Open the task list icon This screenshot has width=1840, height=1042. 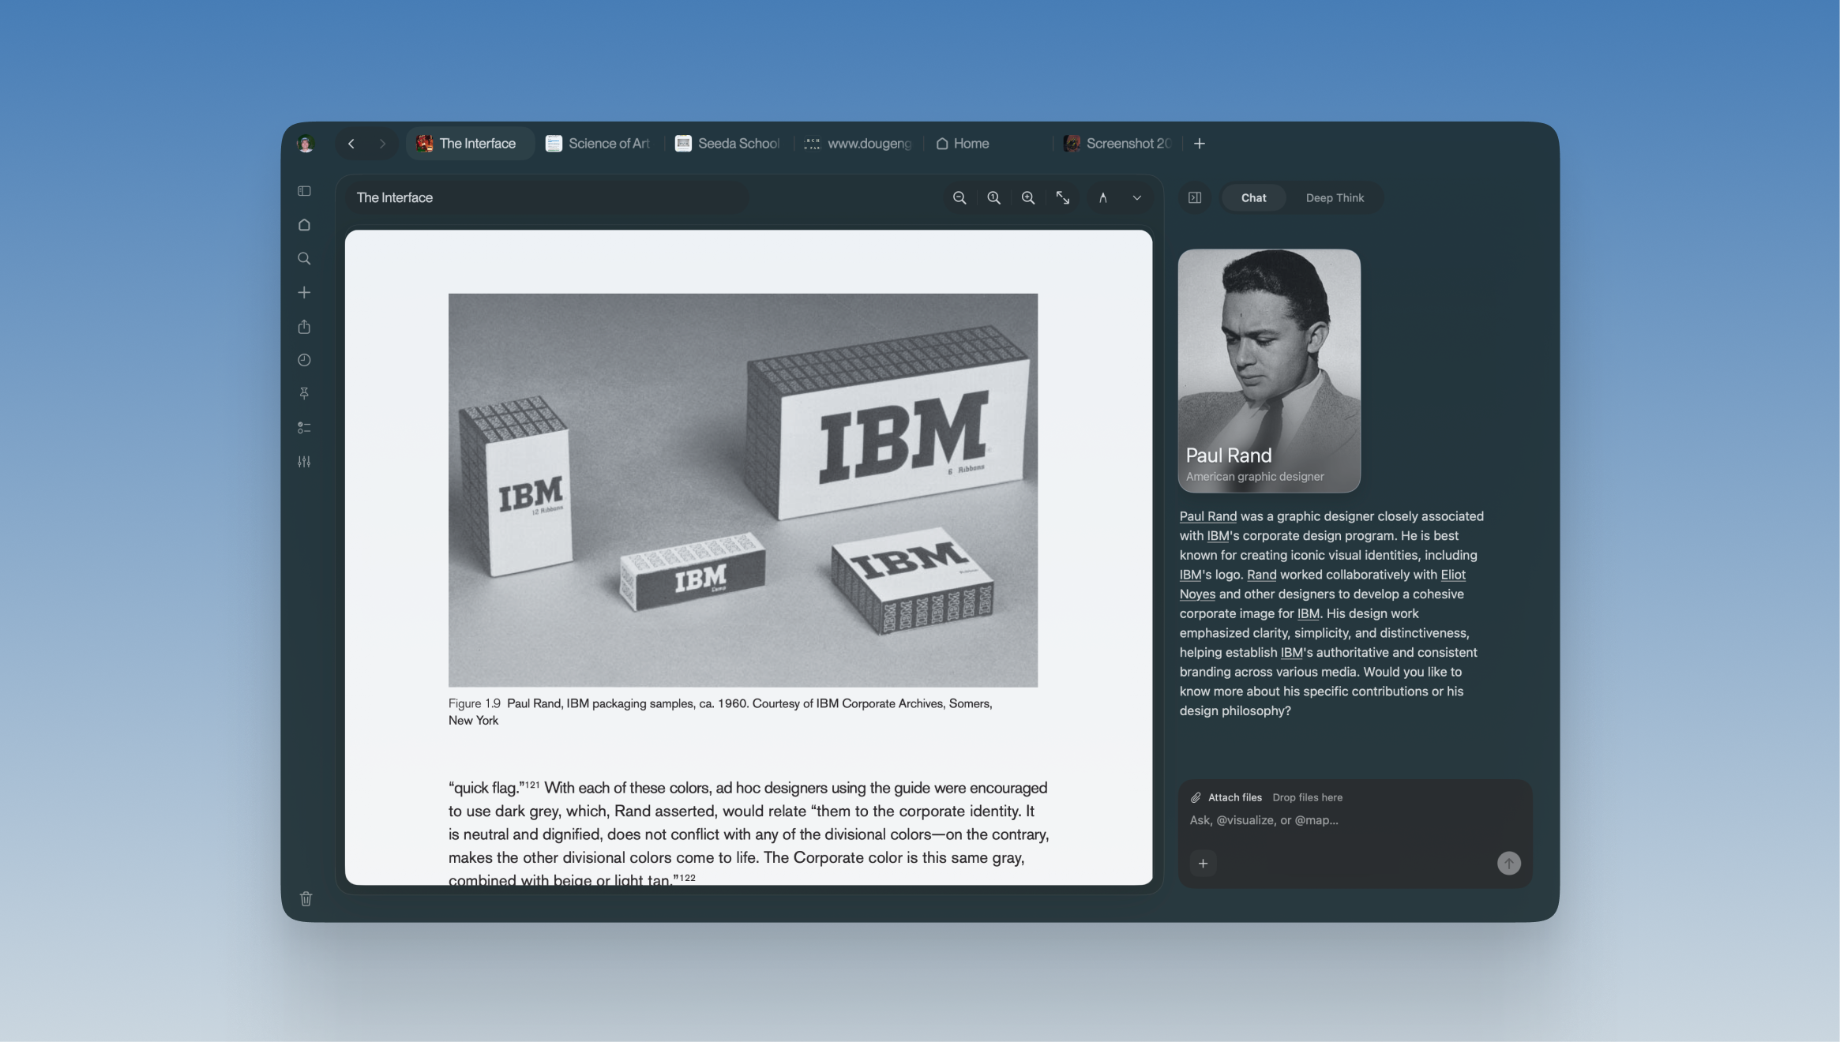click(x=304, y=428)
